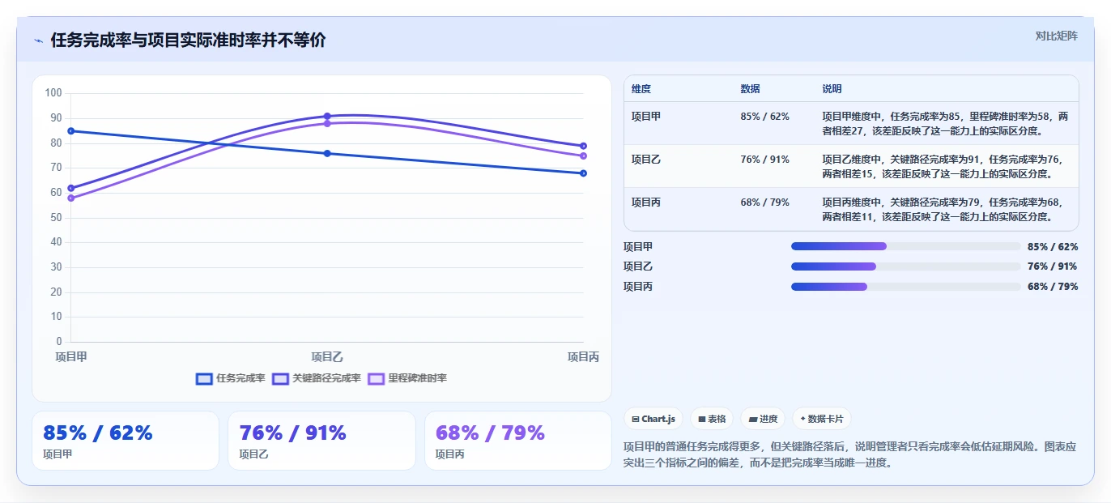The height and width of the screenshot is (503, 1111).
Task: Click the 项目甲 progress bar
Action: [x=905, y=246]
